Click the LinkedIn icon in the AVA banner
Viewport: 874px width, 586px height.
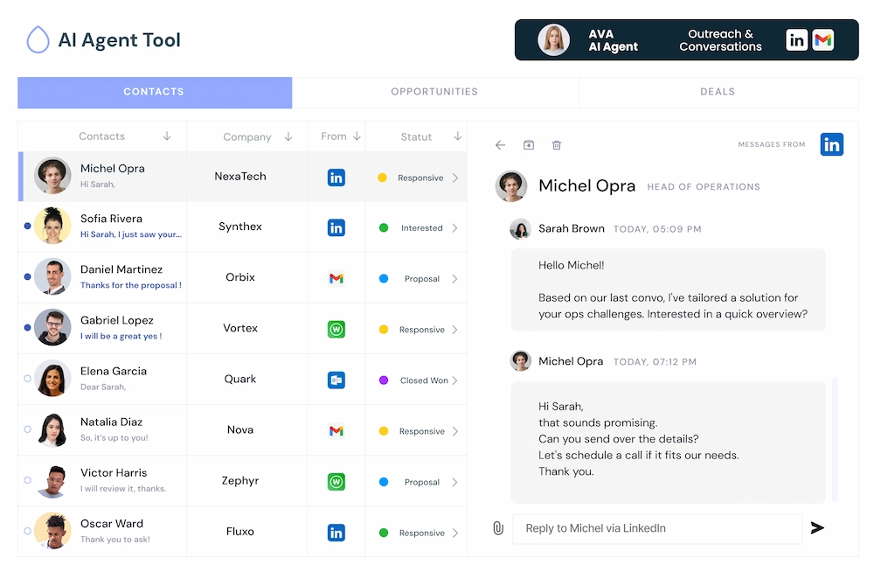click(796, 39)
